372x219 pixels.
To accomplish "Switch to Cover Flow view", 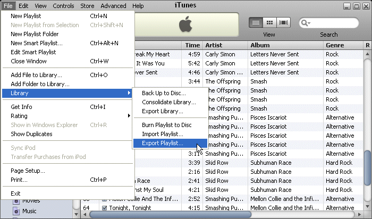I will pos(283,23).
